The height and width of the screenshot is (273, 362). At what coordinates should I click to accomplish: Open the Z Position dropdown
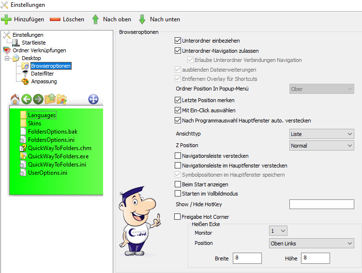(321, 145)
